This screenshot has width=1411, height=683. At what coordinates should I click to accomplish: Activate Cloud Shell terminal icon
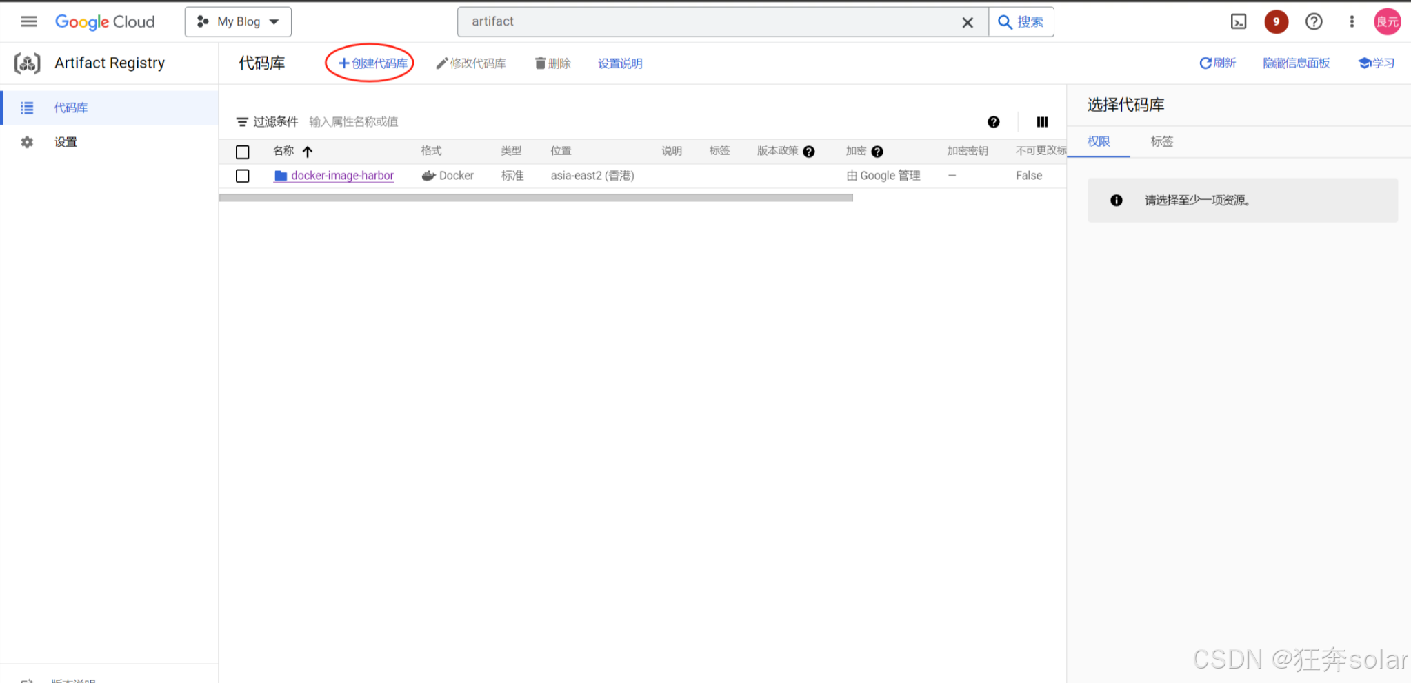(1239, 21)
